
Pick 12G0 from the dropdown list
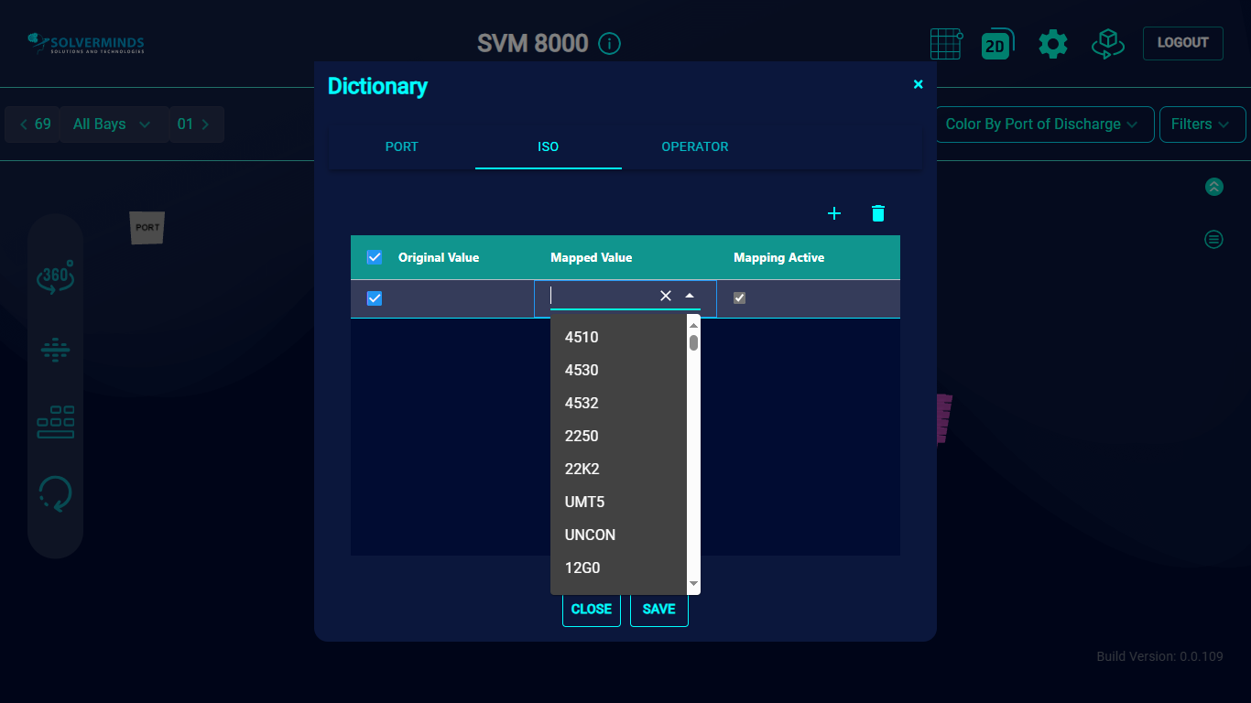618,568
